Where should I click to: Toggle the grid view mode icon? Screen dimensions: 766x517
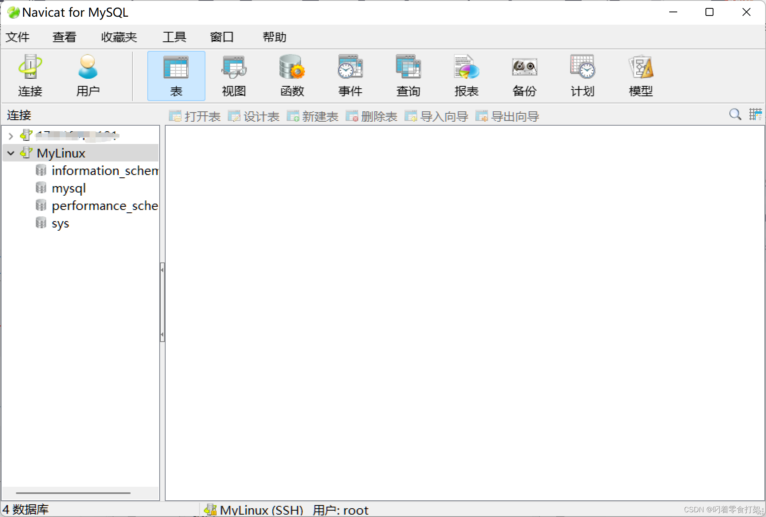(x=755, y=115)
